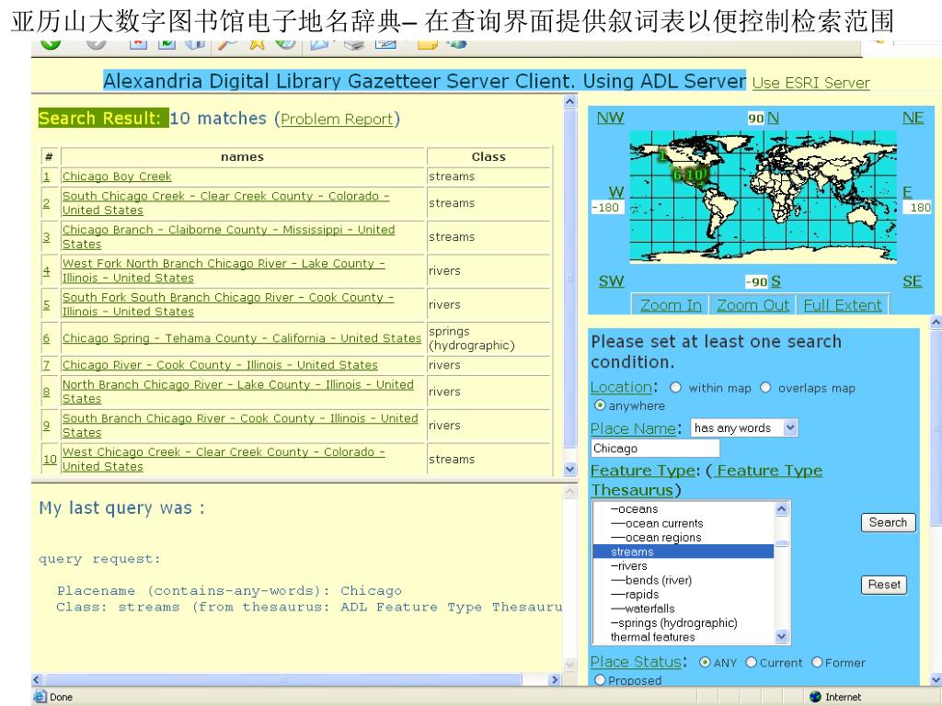Click result number 6 link
Screen dimensions: 942x706
coord(46,338)
